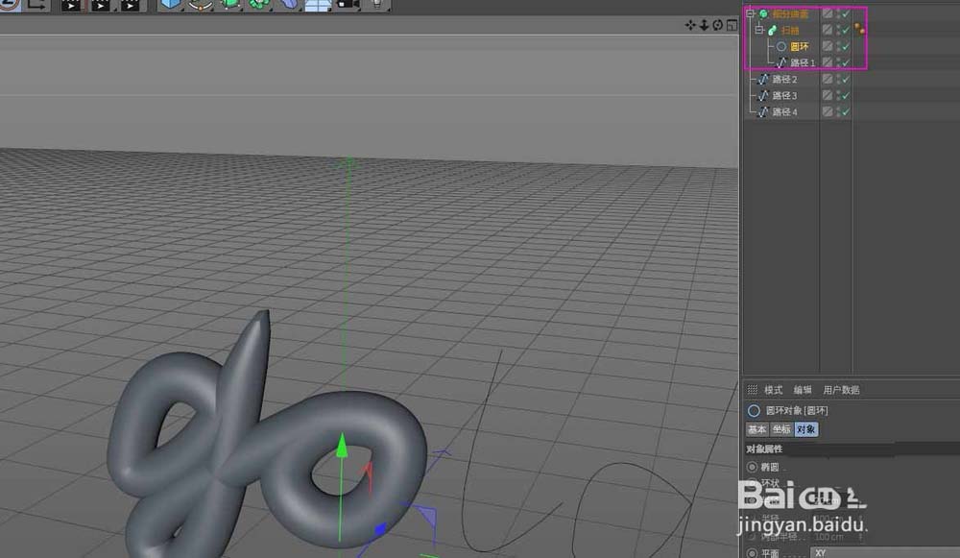
Task: Collapse the 细分曲面 tree node
Action: pos(750,14)
